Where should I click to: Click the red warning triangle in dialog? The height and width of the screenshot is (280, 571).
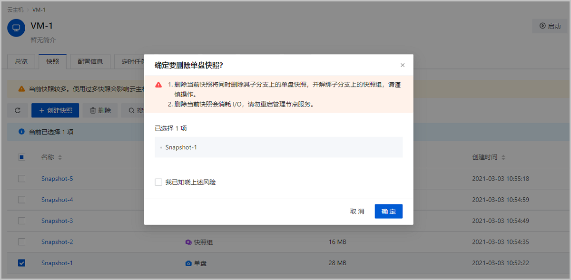(x=159, y=85)
